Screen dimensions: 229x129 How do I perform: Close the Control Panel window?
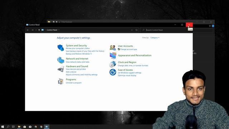point(189,25)
